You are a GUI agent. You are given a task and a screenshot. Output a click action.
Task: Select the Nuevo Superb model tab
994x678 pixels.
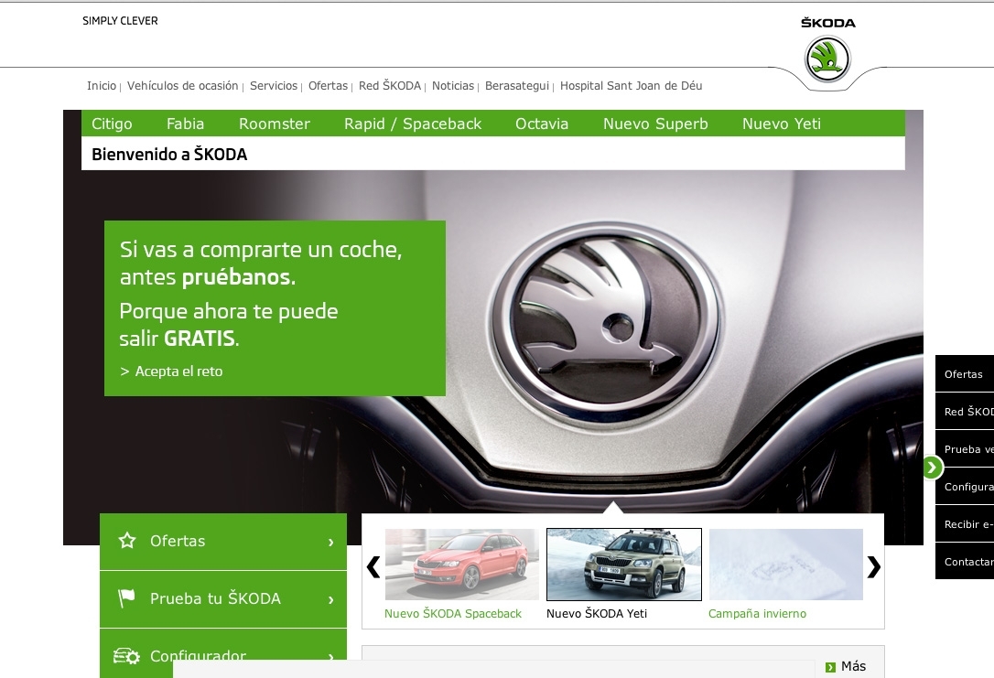click(655, 124)
